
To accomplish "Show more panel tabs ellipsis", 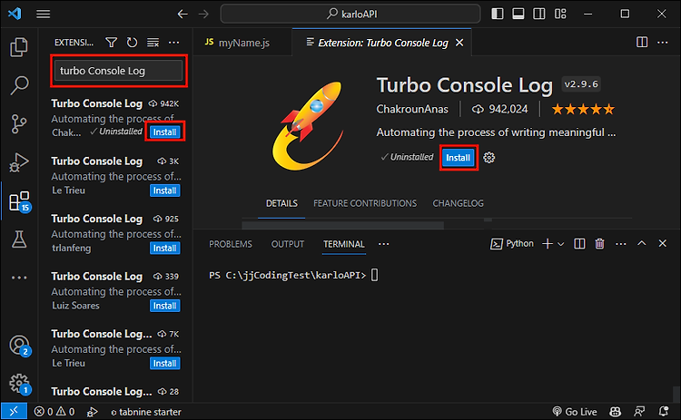I will [x=383, y=244].
